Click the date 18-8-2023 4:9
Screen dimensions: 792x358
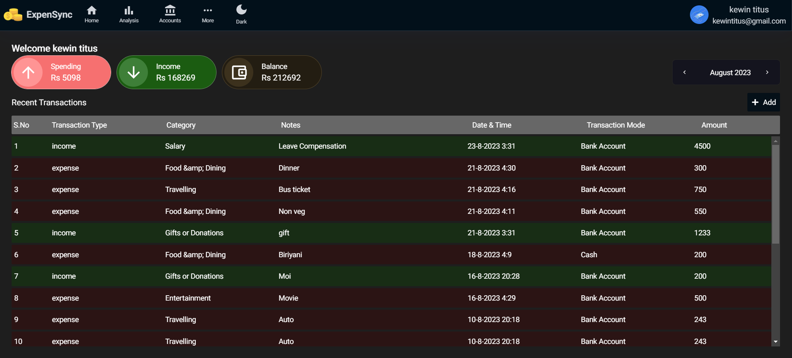point(490,255)
